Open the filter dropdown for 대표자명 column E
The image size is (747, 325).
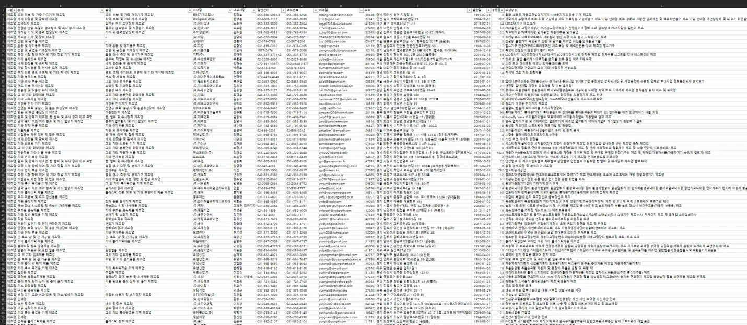click(x=254, y=10)
